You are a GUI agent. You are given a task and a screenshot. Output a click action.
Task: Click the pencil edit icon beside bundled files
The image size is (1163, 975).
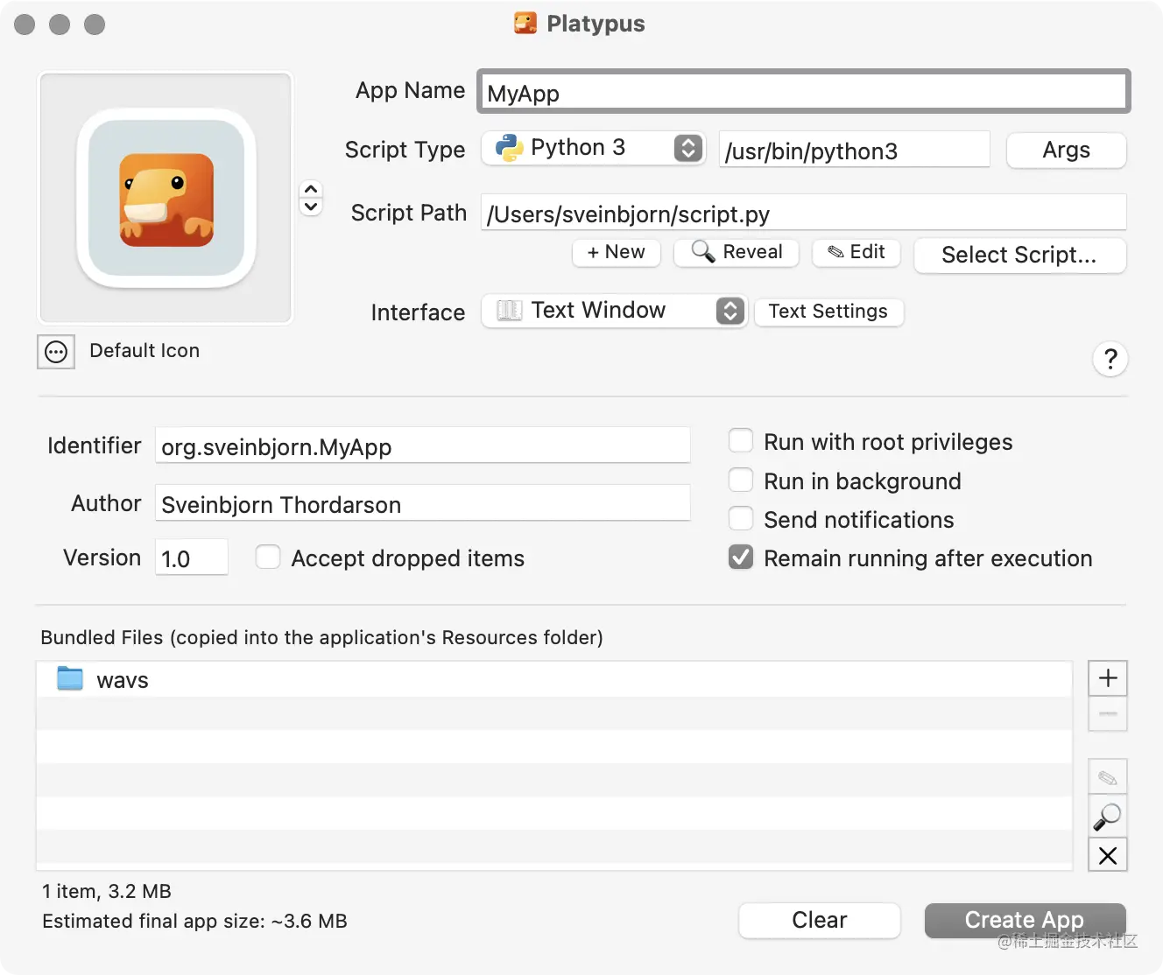click(1108, 777)
